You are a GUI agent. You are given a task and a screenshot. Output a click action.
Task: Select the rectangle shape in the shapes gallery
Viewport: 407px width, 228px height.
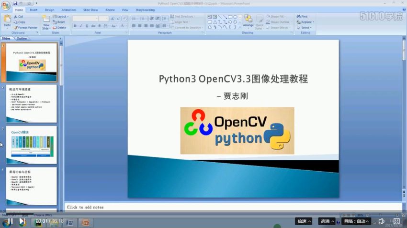tap(230, 17)
